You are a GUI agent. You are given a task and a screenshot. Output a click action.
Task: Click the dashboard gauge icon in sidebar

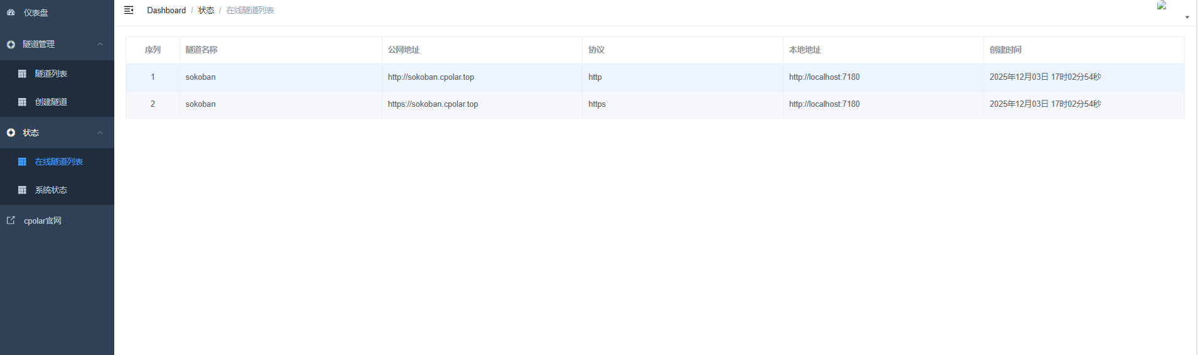(x=11, y=13)
